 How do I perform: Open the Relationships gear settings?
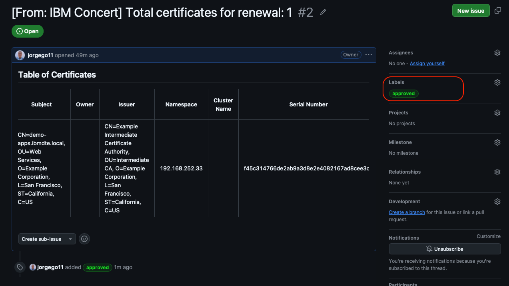click(x=497, y=172)
